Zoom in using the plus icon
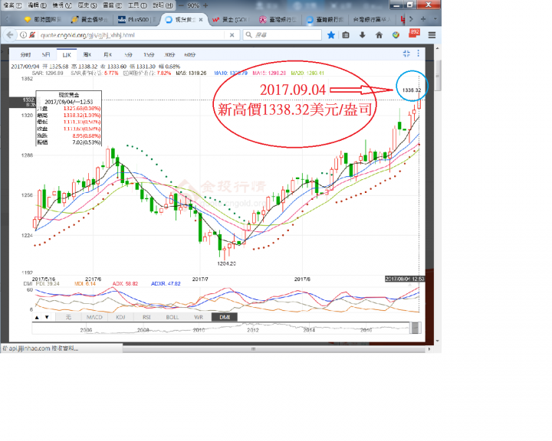Image resolution: width=552 pixels, height=441 pixels. pyautogui.click(x=205, y=5)
